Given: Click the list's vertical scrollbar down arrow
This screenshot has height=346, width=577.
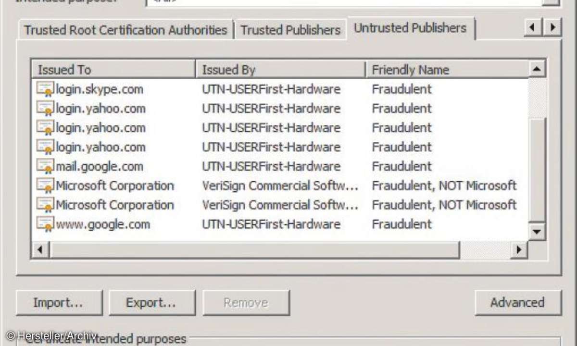Looking at the screenshot, I should pos(537,232).
